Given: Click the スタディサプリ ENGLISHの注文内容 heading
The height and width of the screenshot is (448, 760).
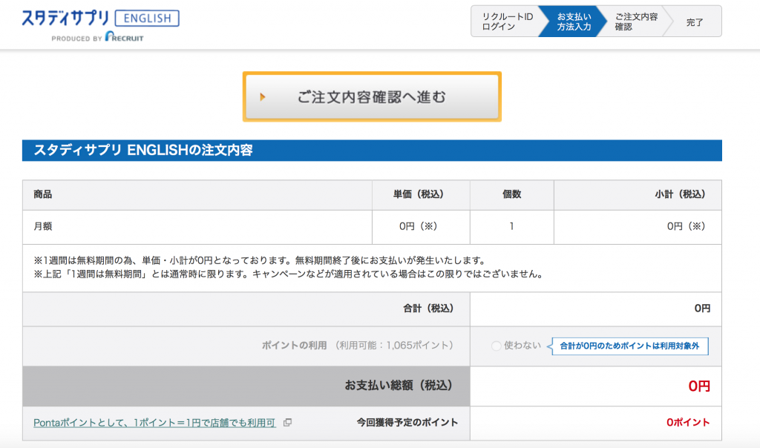Looking at the screenshot, I should pos(143,150).
